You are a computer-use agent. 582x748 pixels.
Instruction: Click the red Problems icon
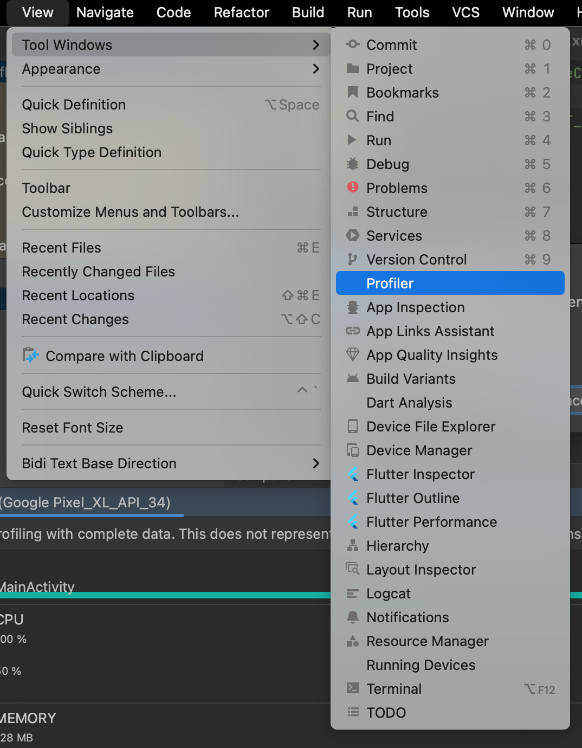[353, 188]
